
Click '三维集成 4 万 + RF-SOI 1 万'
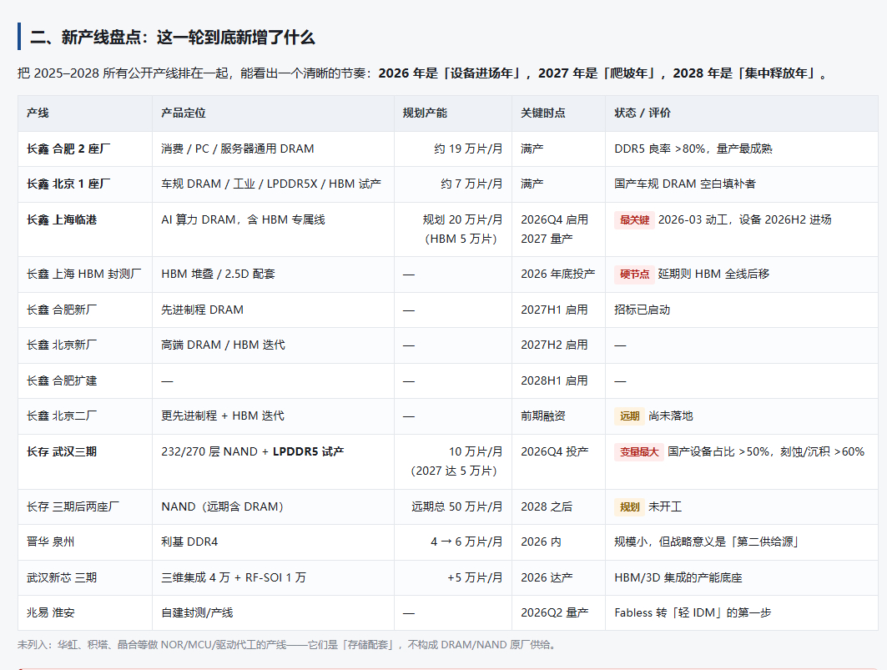tap(234, 577)
